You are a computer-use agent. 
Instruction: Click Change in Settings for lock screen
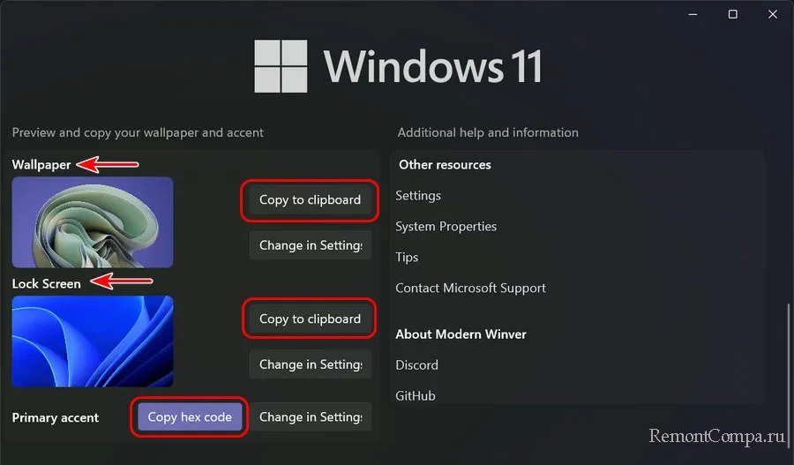pyautogui.click(x=310, y=364)
